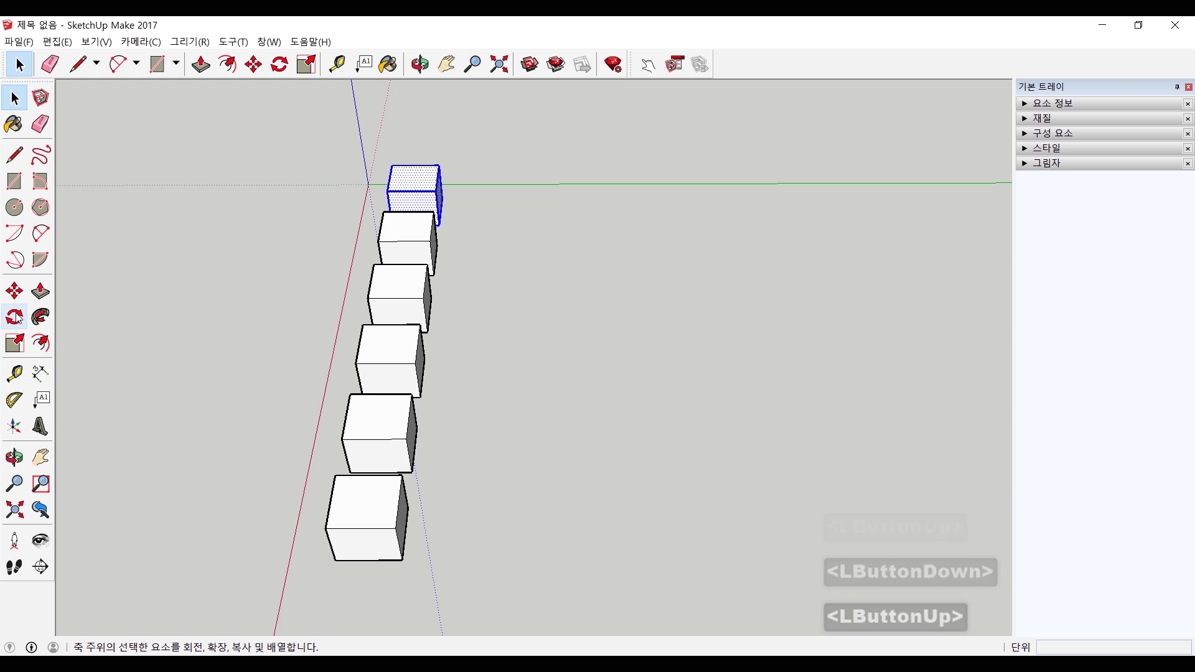
Task: Open the 카메라(C) menu
Action: click(141, 42)
